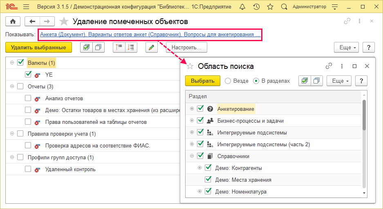Add Удаление помеченных объектов to favorites star

[x=64, y=22]
